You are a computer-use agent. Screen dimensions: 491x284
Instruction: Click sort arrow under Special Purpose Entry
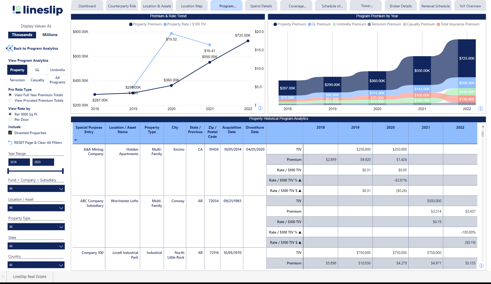[76, 140]
